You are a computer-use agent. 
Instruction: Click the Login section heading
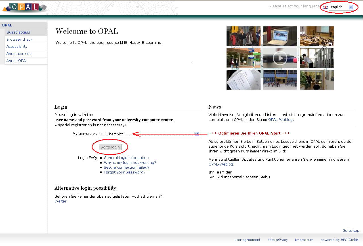[61, 107]
